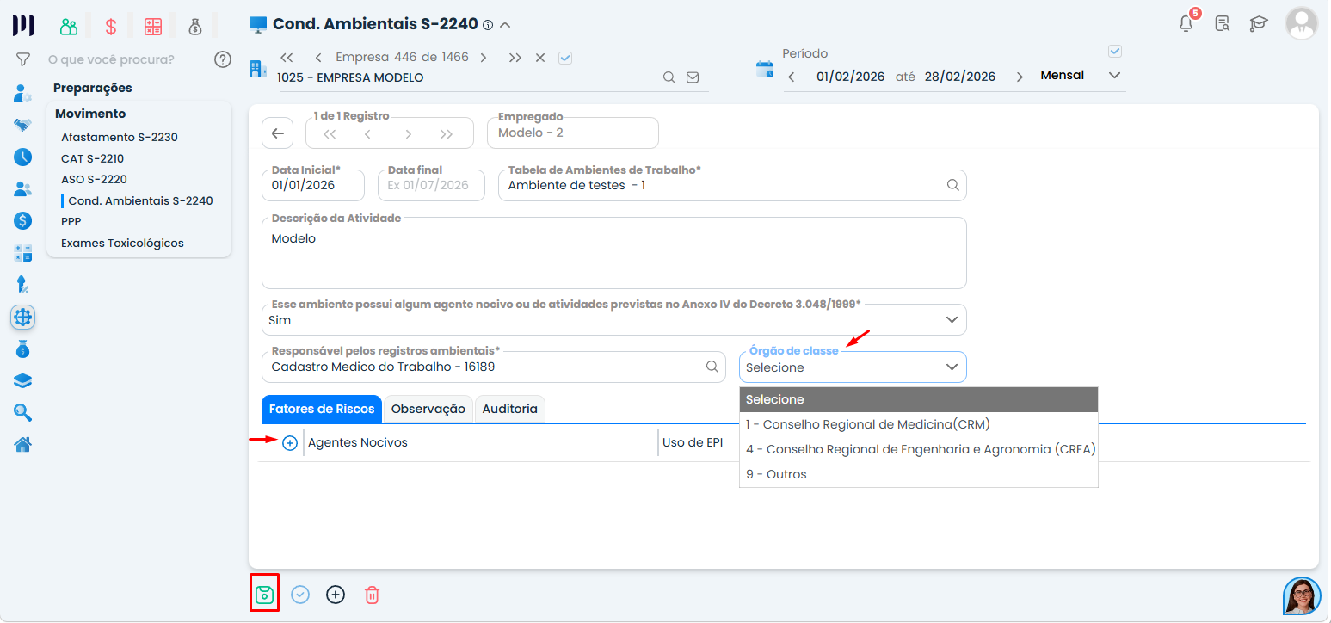Focus the 'O que você procura?' search box
Viewport: 1331px width, 623px height.
click(127, 59)
